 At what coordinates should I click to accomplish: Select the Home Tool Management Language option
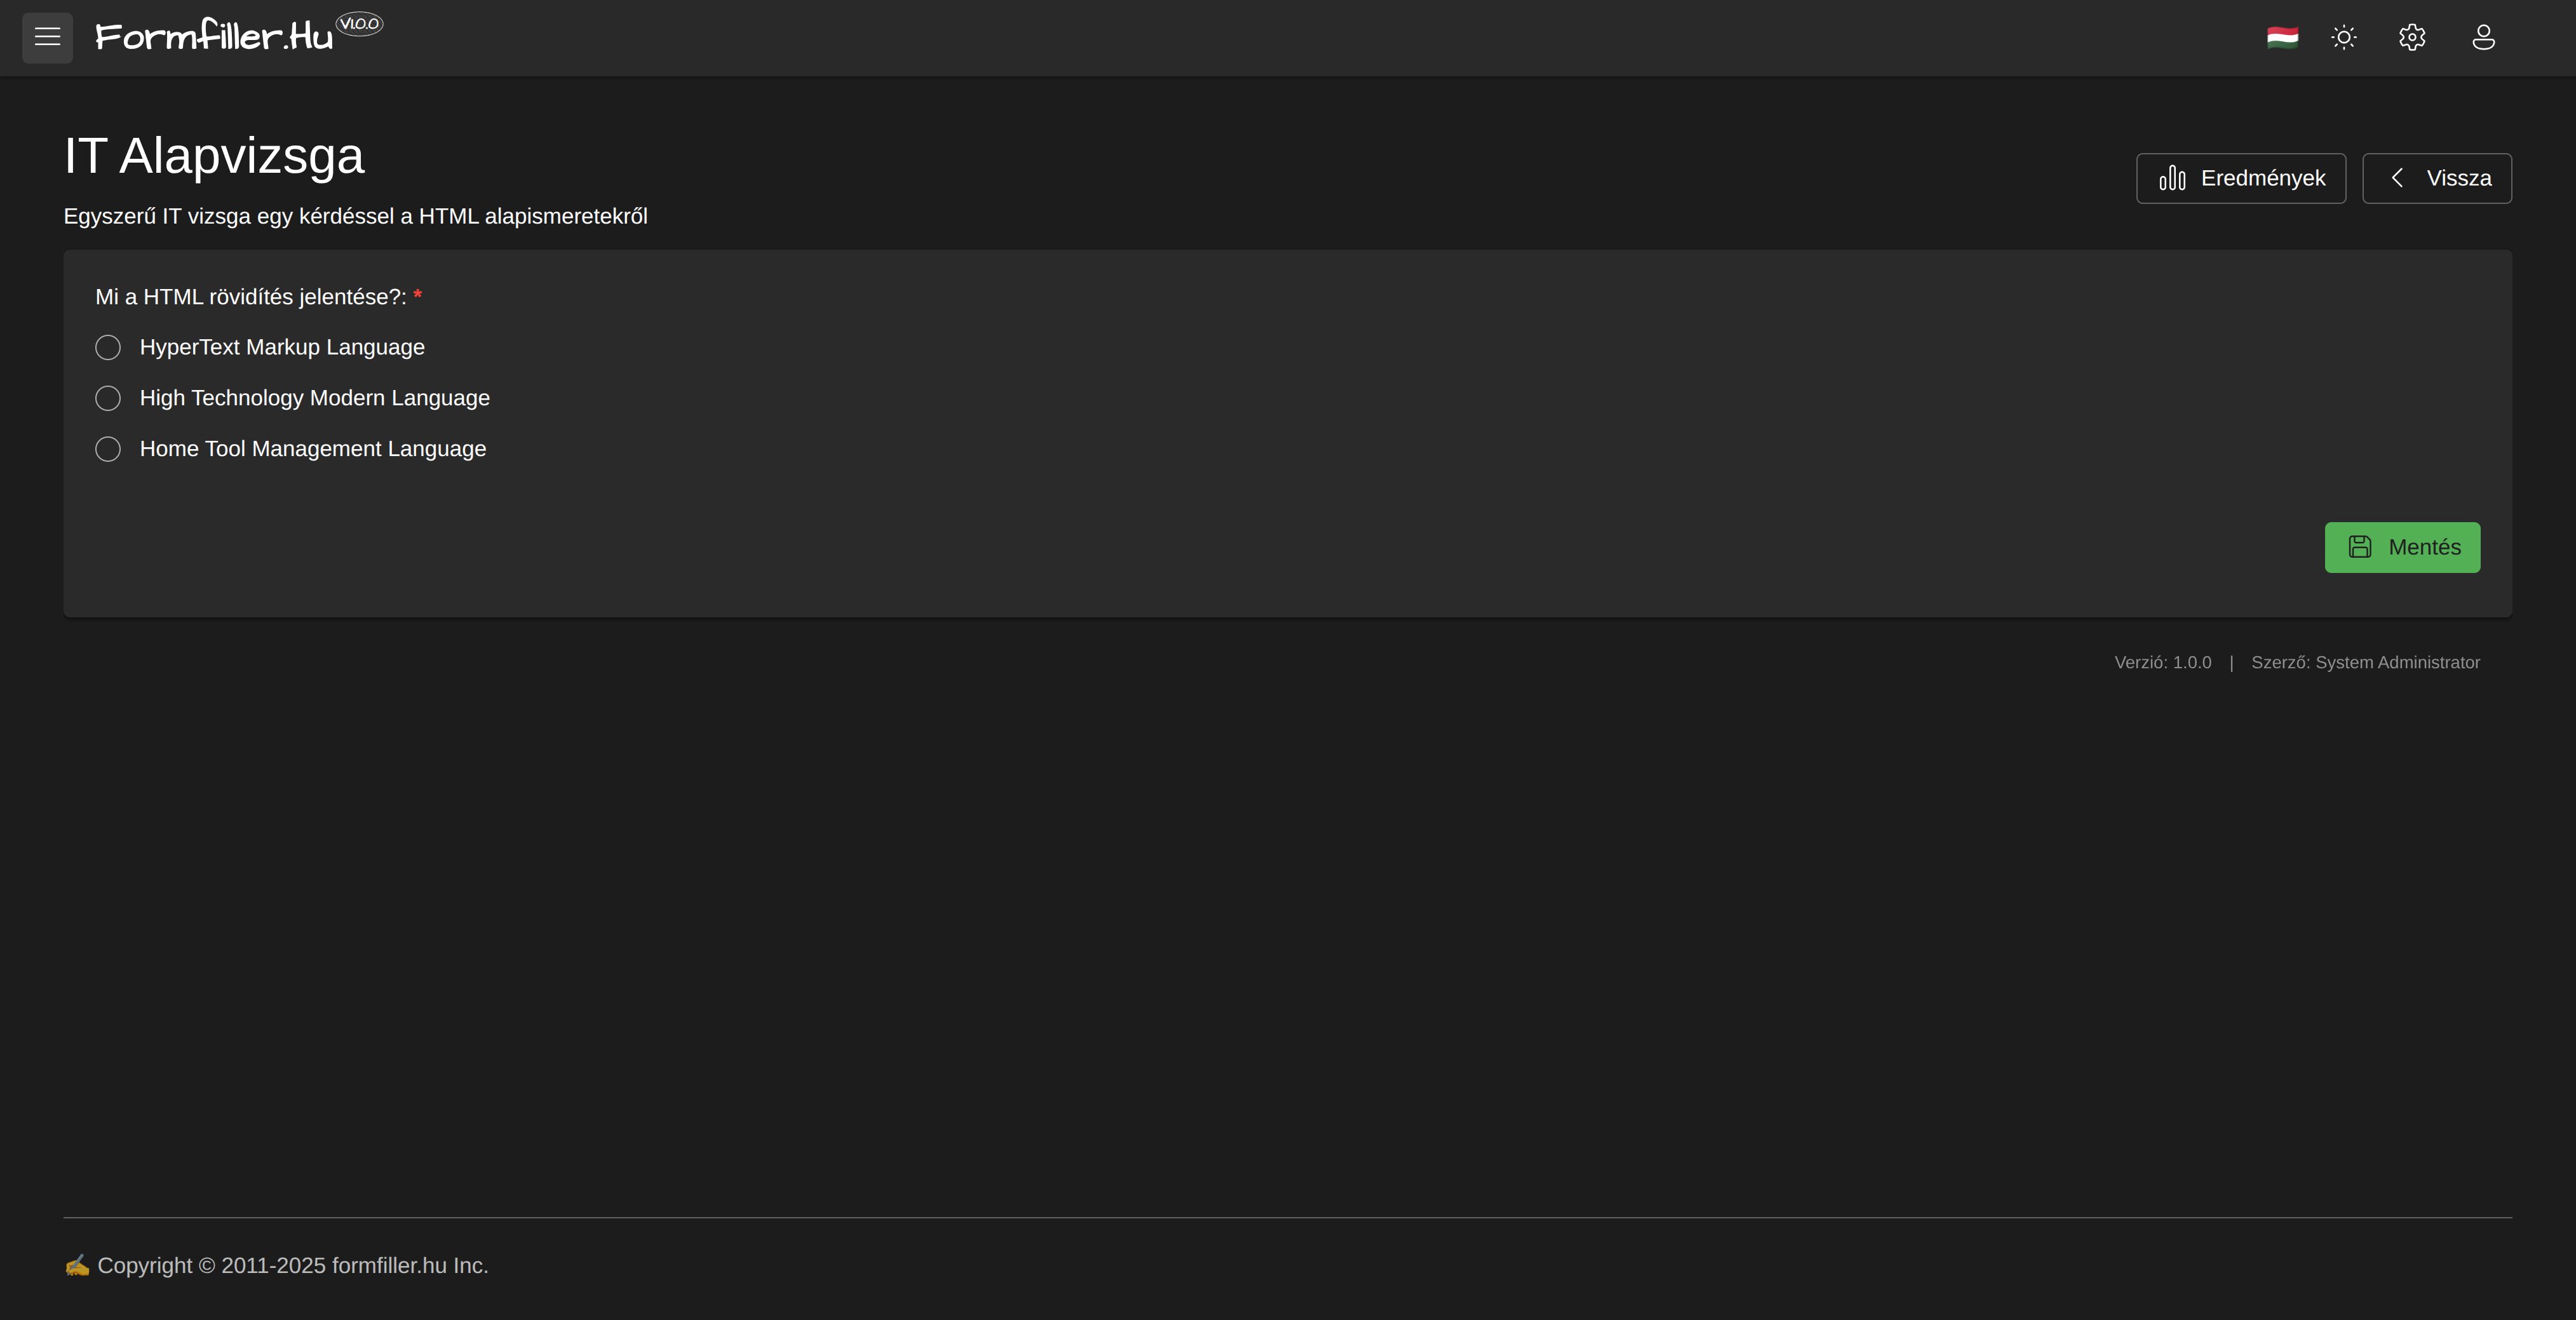108,449
